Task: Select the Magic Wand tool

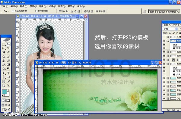Action: (8, 48)
